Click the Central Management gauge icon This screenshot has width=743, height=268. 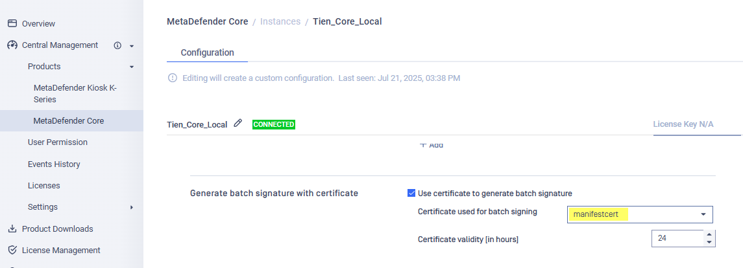pyautogui.click(x=12, y=45)
